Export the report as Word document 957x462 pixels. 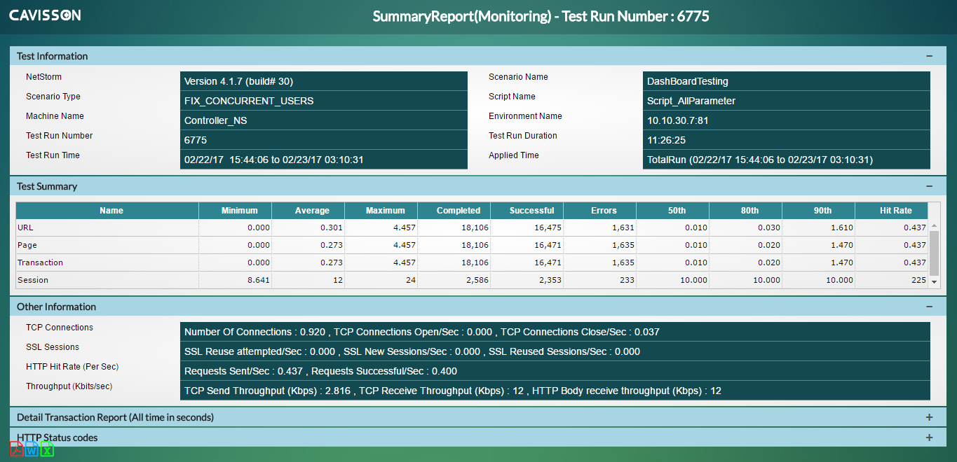[x=32, y=449]
